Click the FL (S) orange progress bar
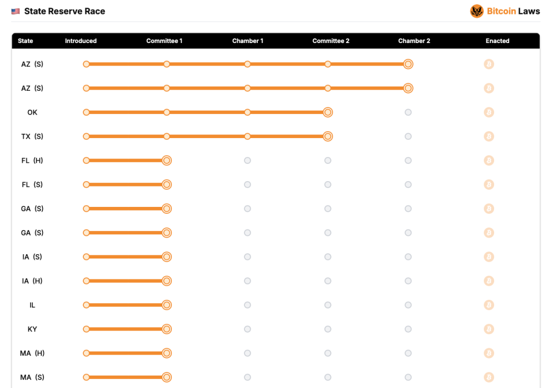 point(126,184)
